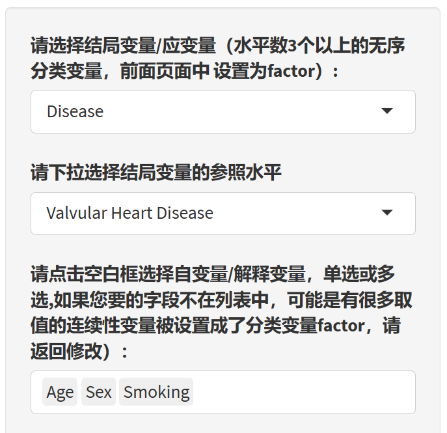This screenshot has height=433, width=447.
Task: Click the "Valvular Heart Disease" selected text
Action: 129,213
